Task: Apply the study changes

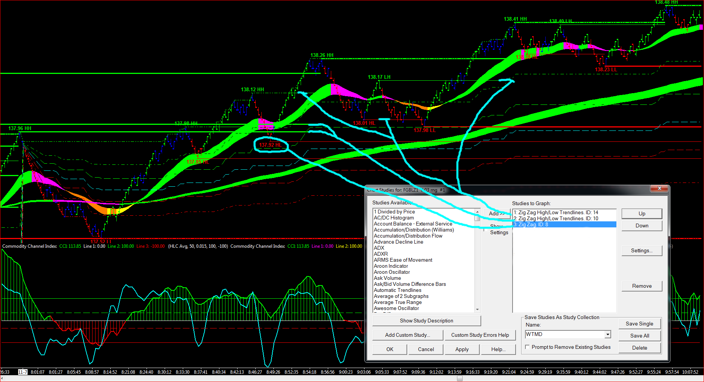Action: coord(462,349)
